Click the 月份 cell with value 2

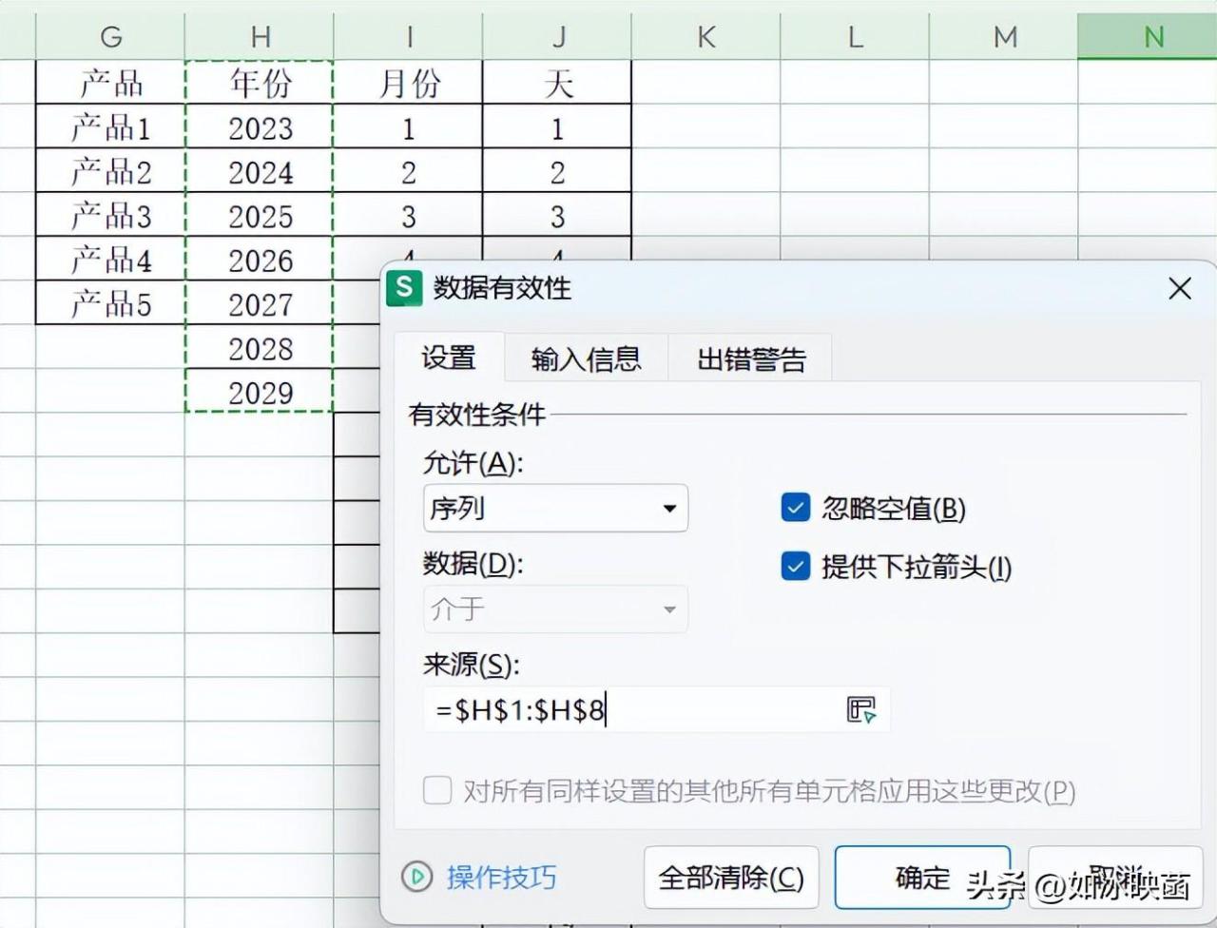pyautogui.click(x=409, y=171)
